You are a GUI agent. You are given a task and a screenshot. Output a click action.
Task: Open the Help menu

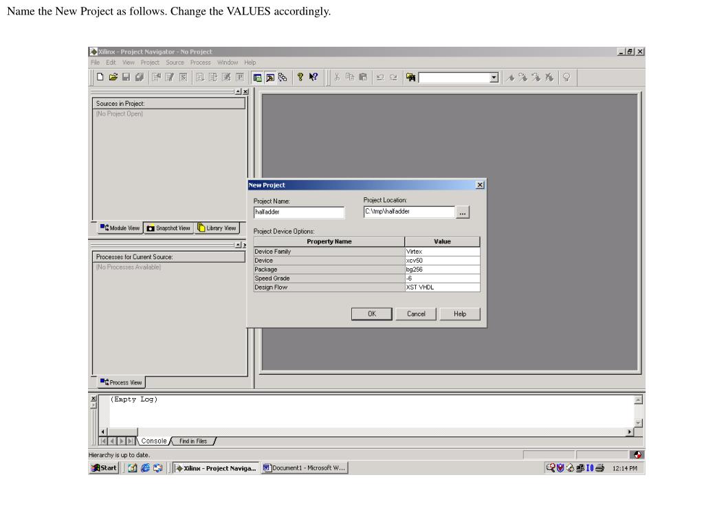tap(250, 63)
